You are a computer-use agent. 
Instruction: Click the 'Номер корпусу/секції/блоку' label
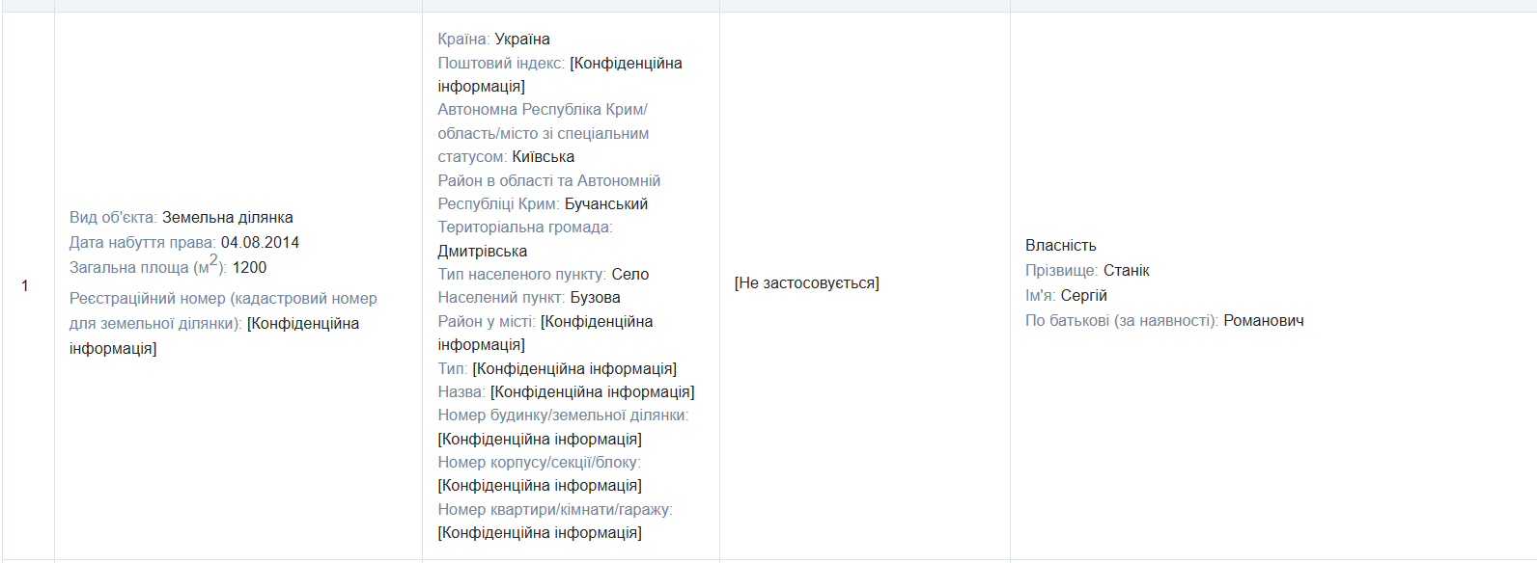(x=540, y=463)
